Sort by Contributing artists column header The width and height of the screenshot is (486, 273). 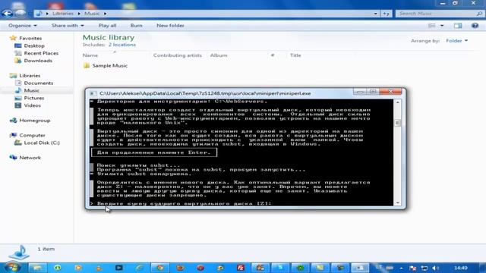coord(177,55)
